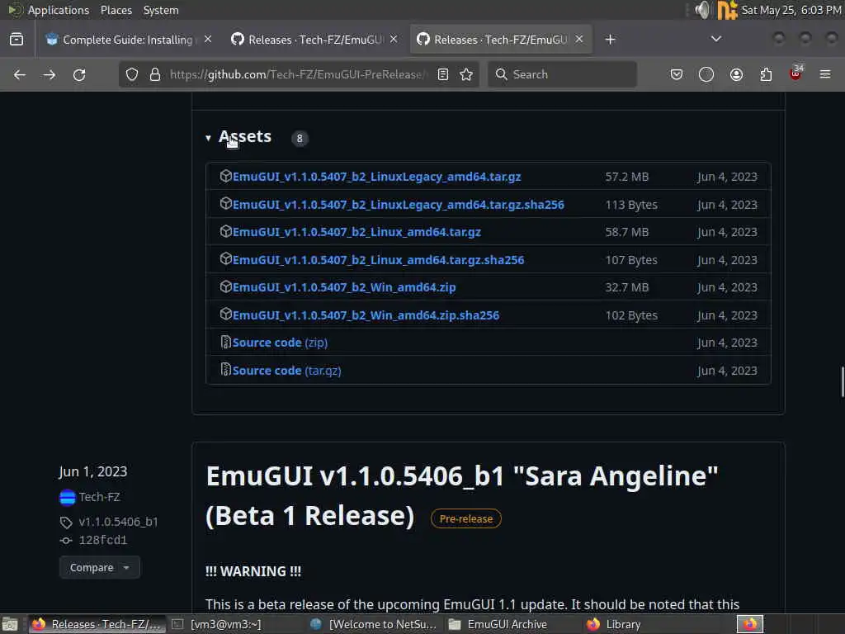Viewport: 845px width, 634px height.
Task: Click the Assets count badge 8
Action: pyautogui.click(x=300, y=139)
